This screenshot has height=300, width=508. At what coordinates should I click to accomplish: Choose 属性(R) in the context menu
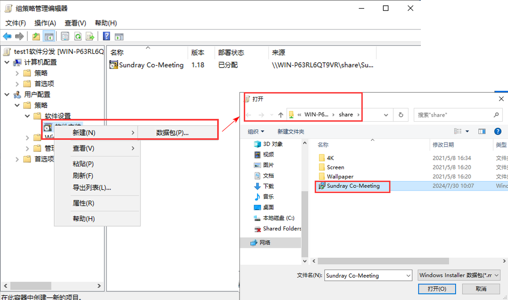[96, 203]
